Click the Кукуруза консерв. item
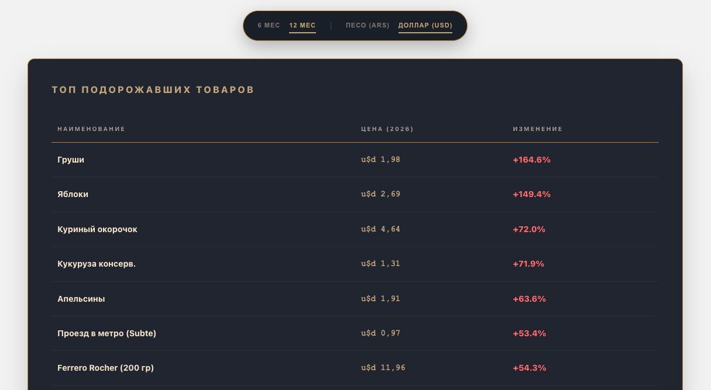This screenshot has width=711, height=390. pos(97,264)
